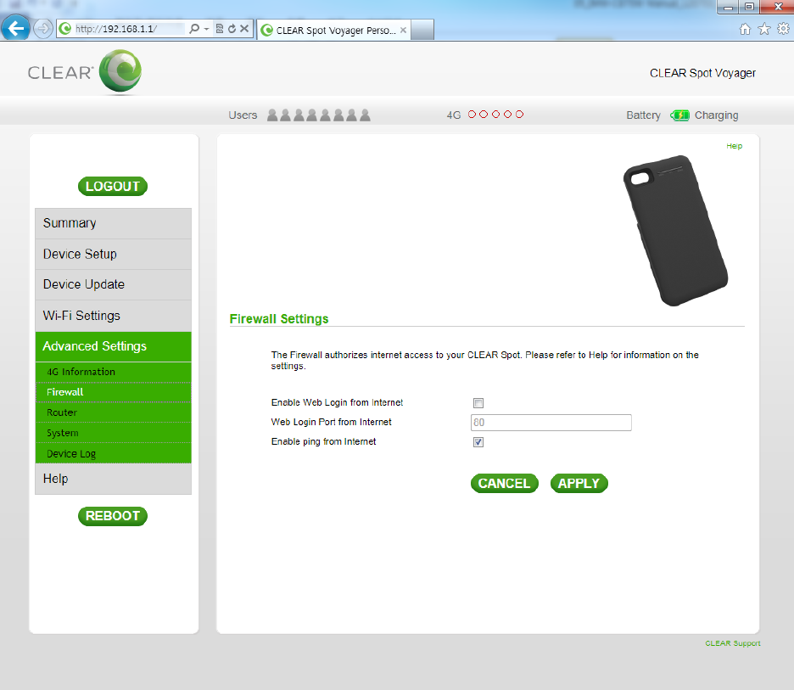Disable ping from Internet checkbox
This screenshot has height=690, width=794.
click(478, 442)
